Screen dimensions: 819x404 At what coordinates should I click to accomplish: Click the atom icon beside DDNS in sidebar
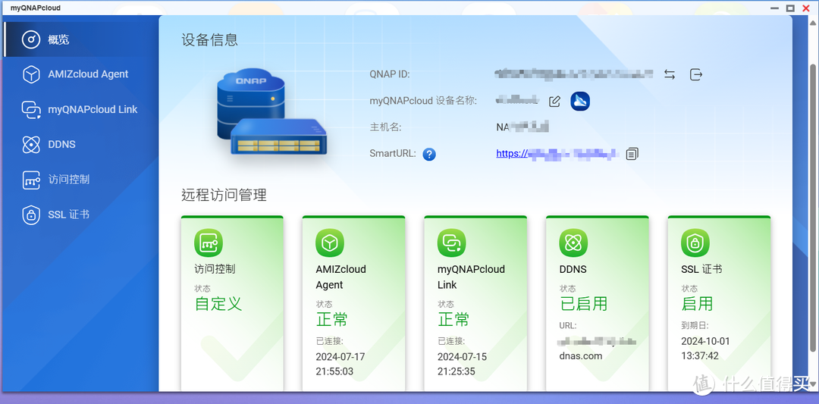[31, 144]
